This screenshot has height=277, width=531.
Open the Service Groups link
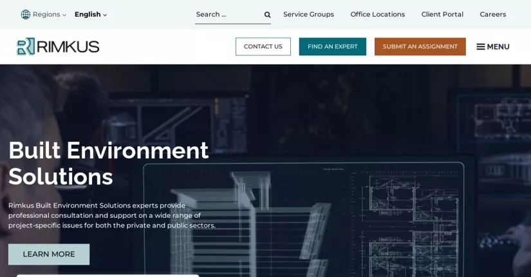308,14
